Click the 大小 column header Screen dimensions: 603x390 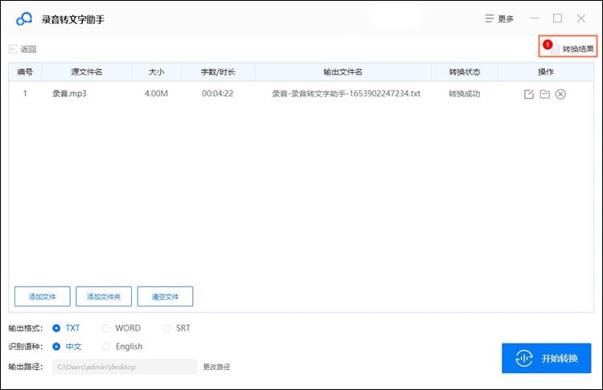point(157,71)
